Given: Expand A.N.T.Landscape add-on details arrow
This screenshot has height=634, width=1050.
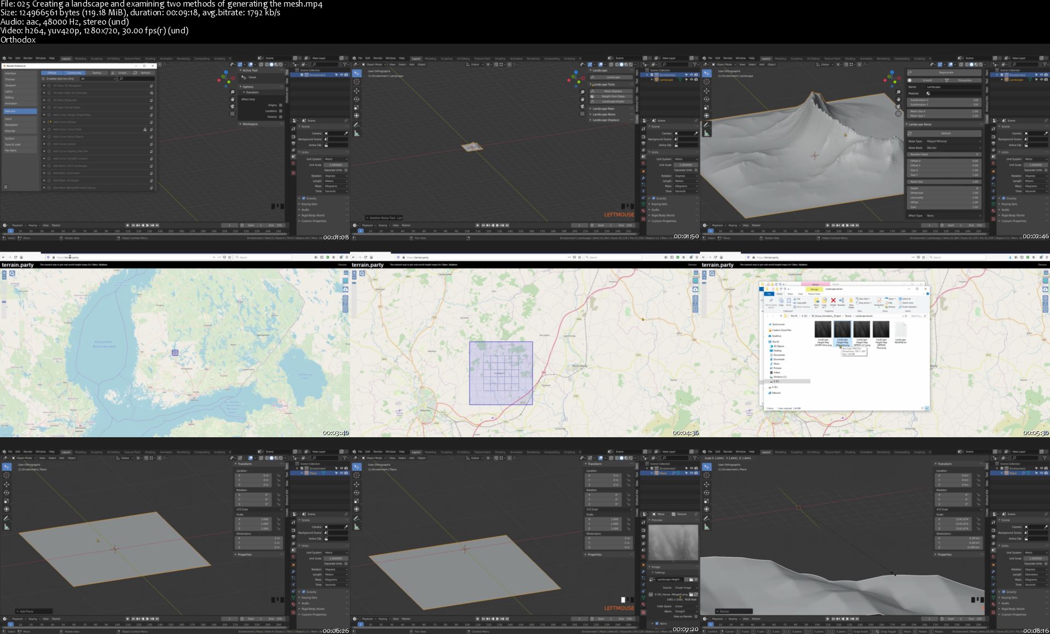Looking at the screenshot, I should 44,166.
